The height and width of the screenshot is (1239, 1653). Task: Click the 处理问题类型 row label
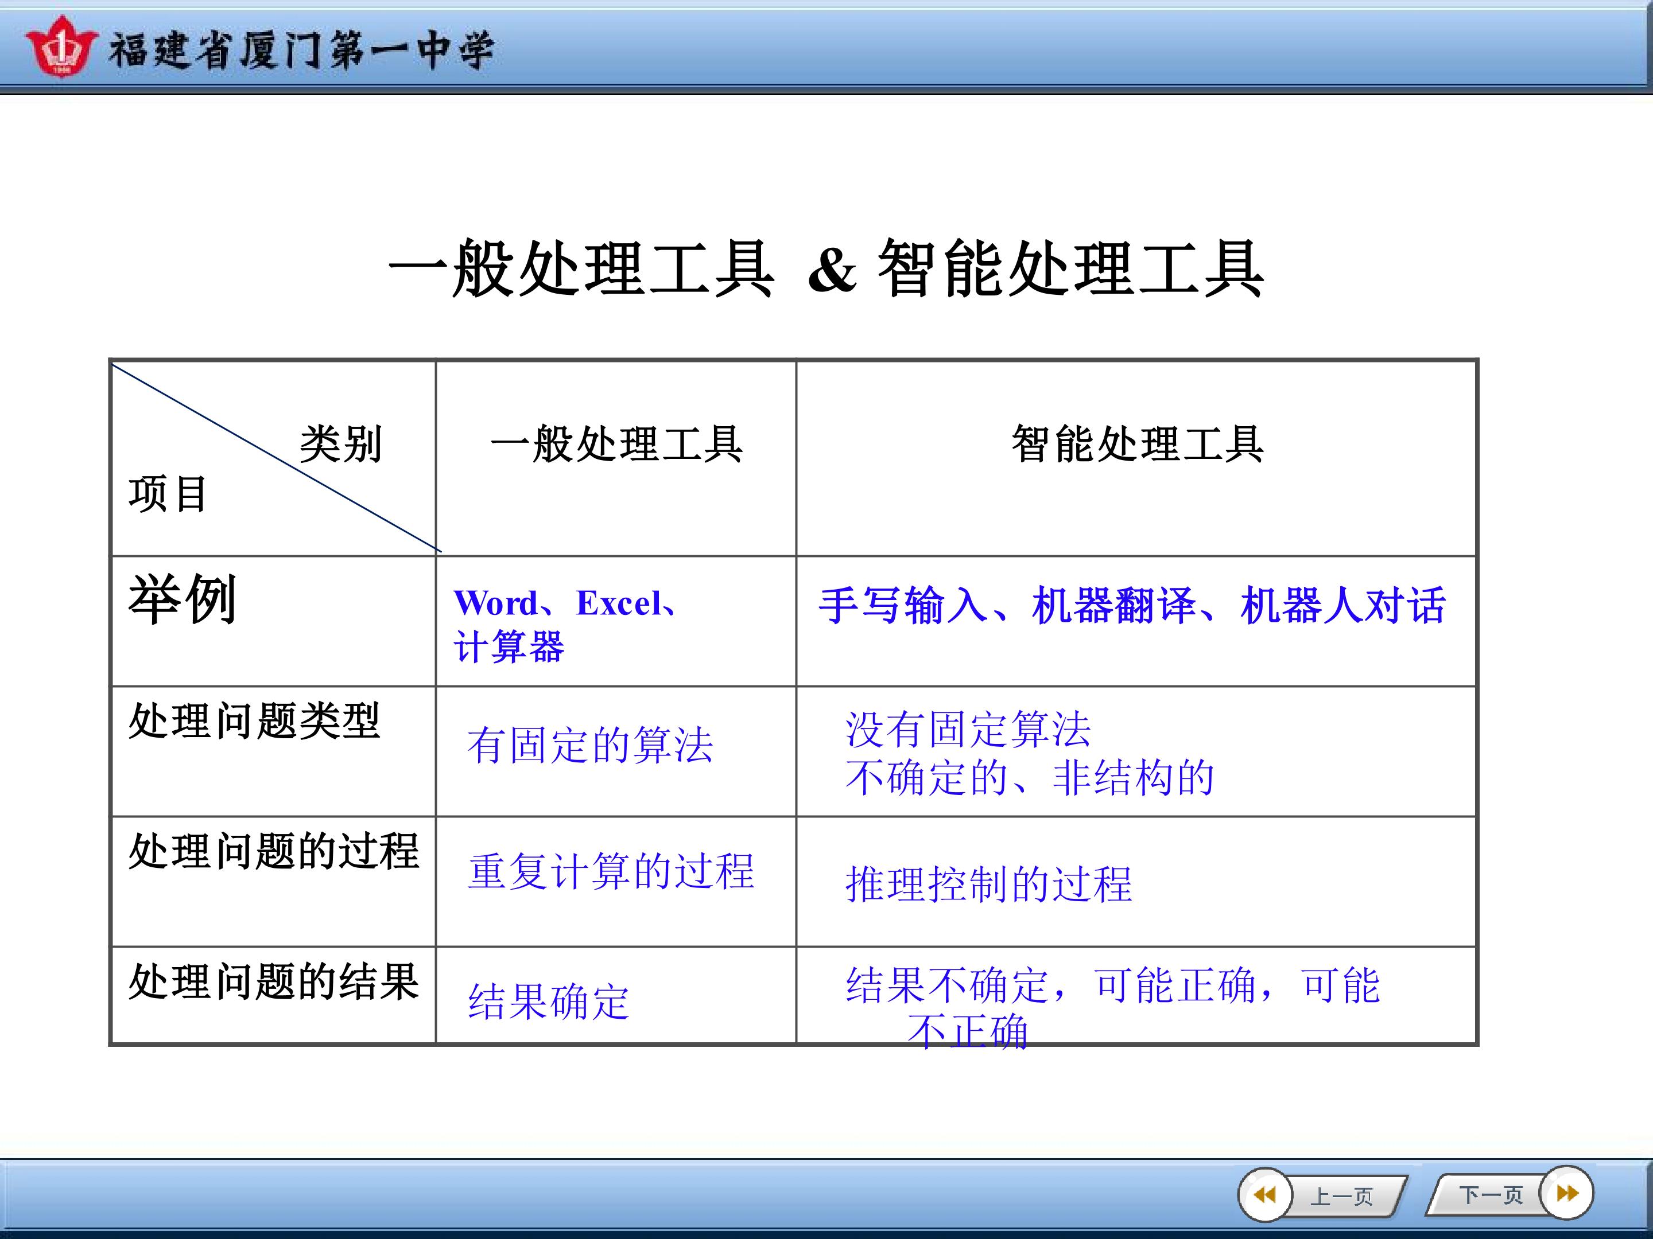(254, 720)
